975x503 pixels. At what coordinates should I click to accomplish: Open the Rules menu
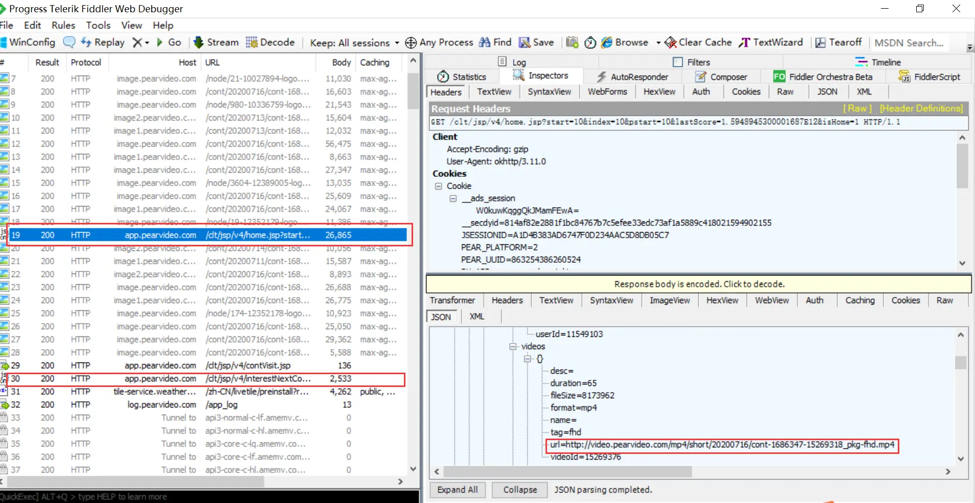(63, 25)
